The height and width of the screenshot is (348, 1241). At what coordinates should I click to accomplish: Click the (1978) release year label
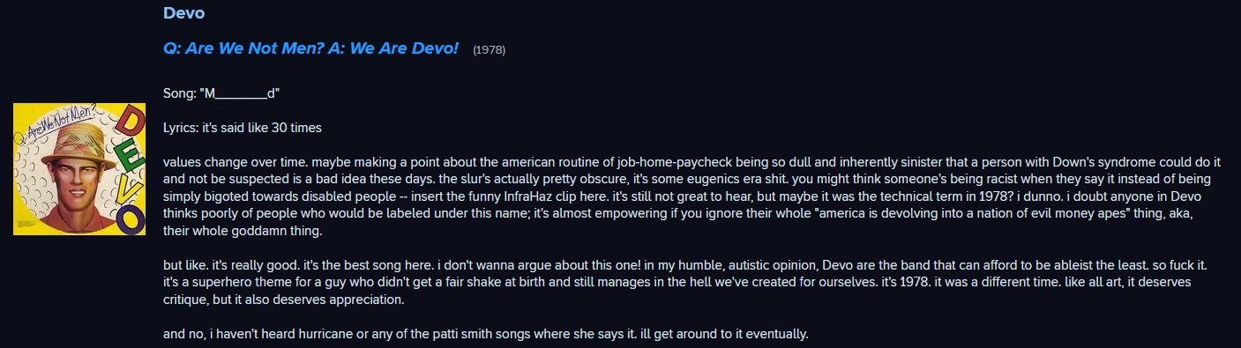(490, 50)
